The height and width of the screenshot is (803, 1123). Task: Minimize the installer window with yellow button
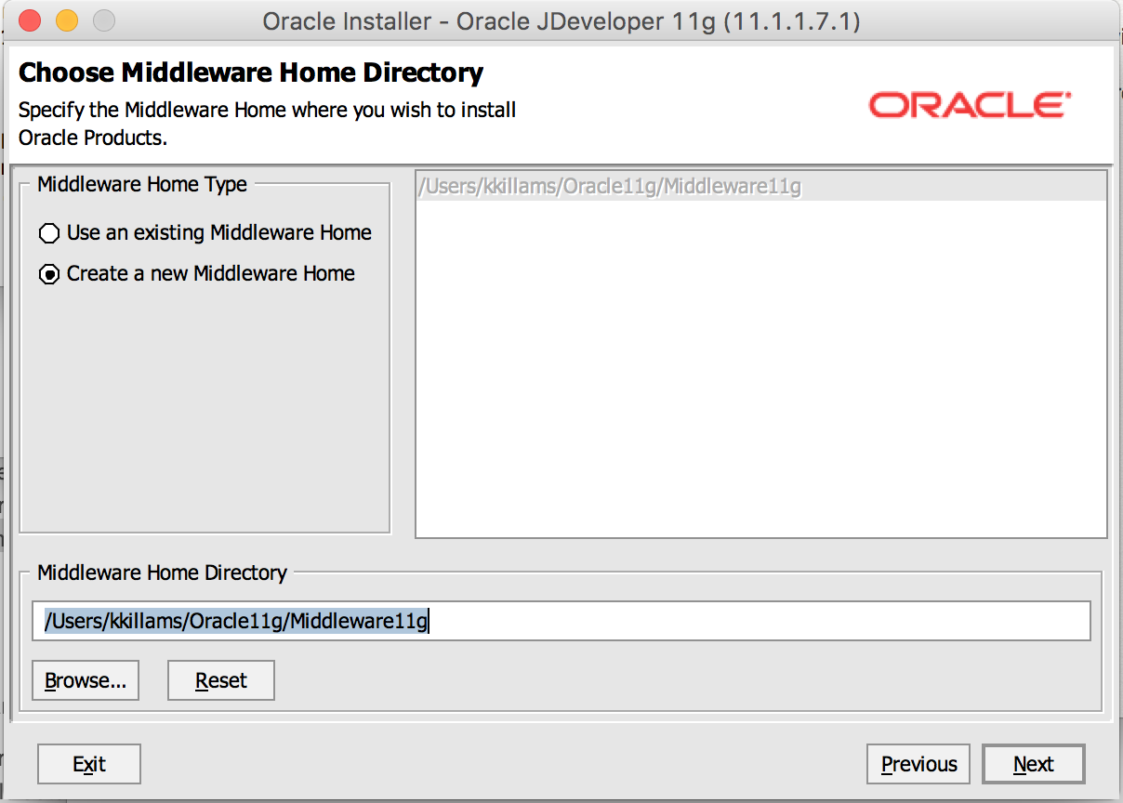tap(66, 20)
